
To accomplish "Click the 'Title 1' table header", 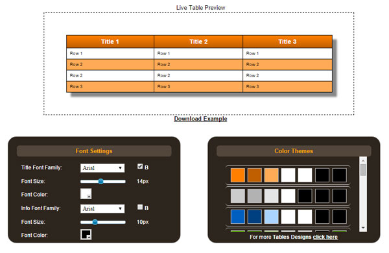I will pyautogui.click(x=110, y=42).
